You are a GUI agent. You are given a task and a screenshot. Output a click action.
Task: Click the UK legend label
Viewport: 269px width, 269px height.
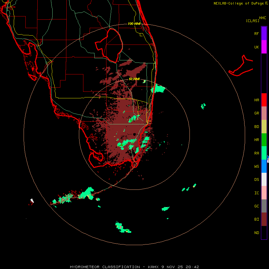[256, 47]
